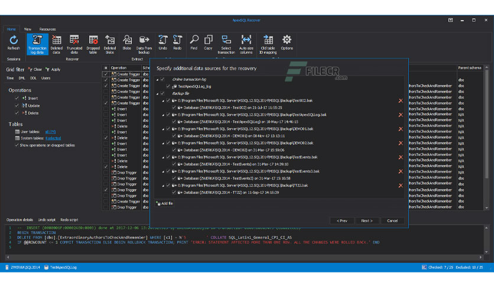Toggle Online transaction log checkbox
494x286 pixels.
162,79
